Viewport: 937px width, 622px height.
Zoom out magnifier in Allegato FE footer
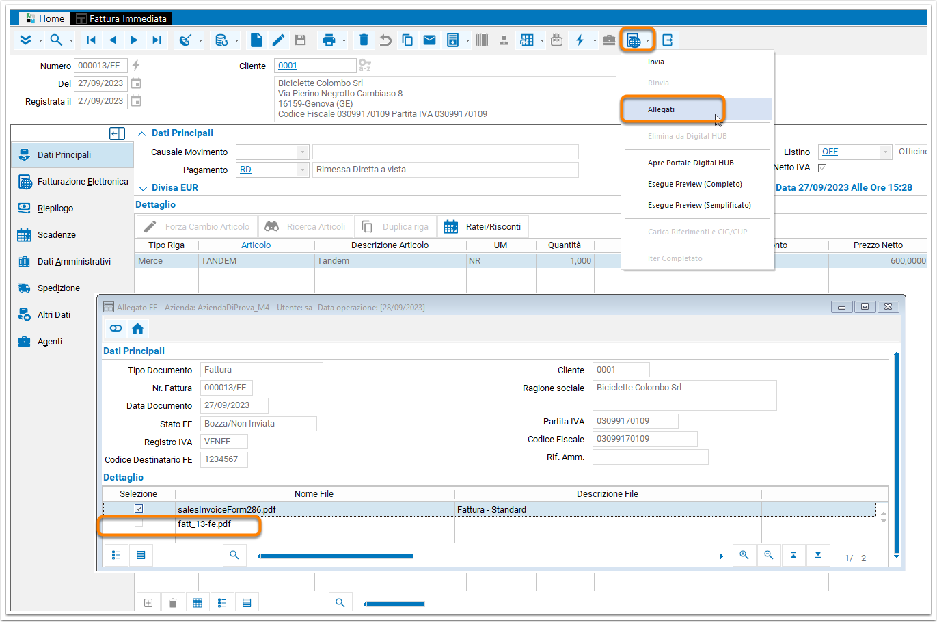coord(768,555)
